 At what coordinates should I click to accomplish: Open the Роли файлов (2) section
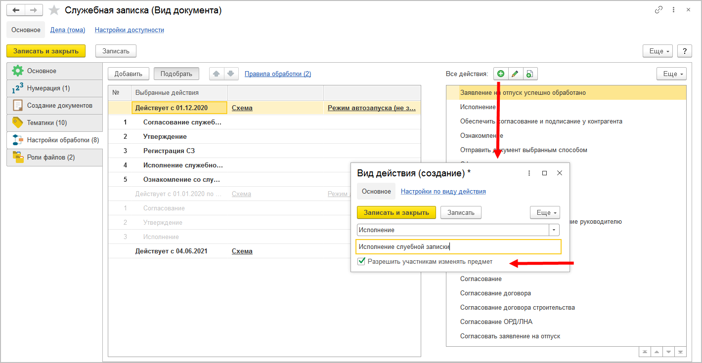(54, 158)
